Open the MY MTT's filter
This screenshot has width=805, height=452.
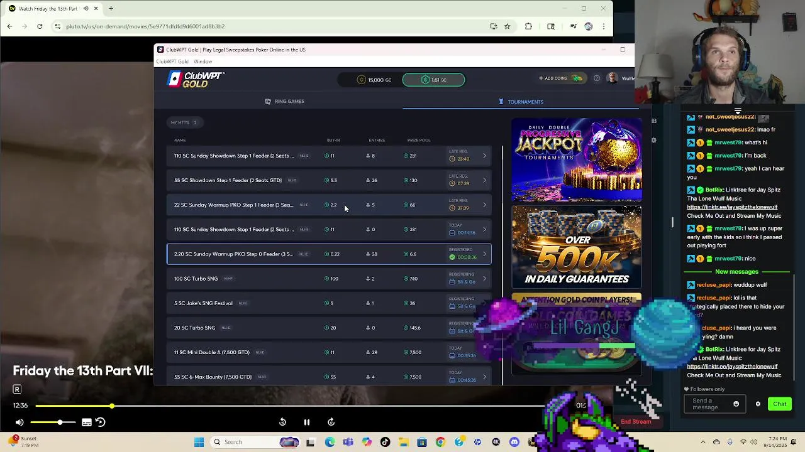(x=184, y=122)
